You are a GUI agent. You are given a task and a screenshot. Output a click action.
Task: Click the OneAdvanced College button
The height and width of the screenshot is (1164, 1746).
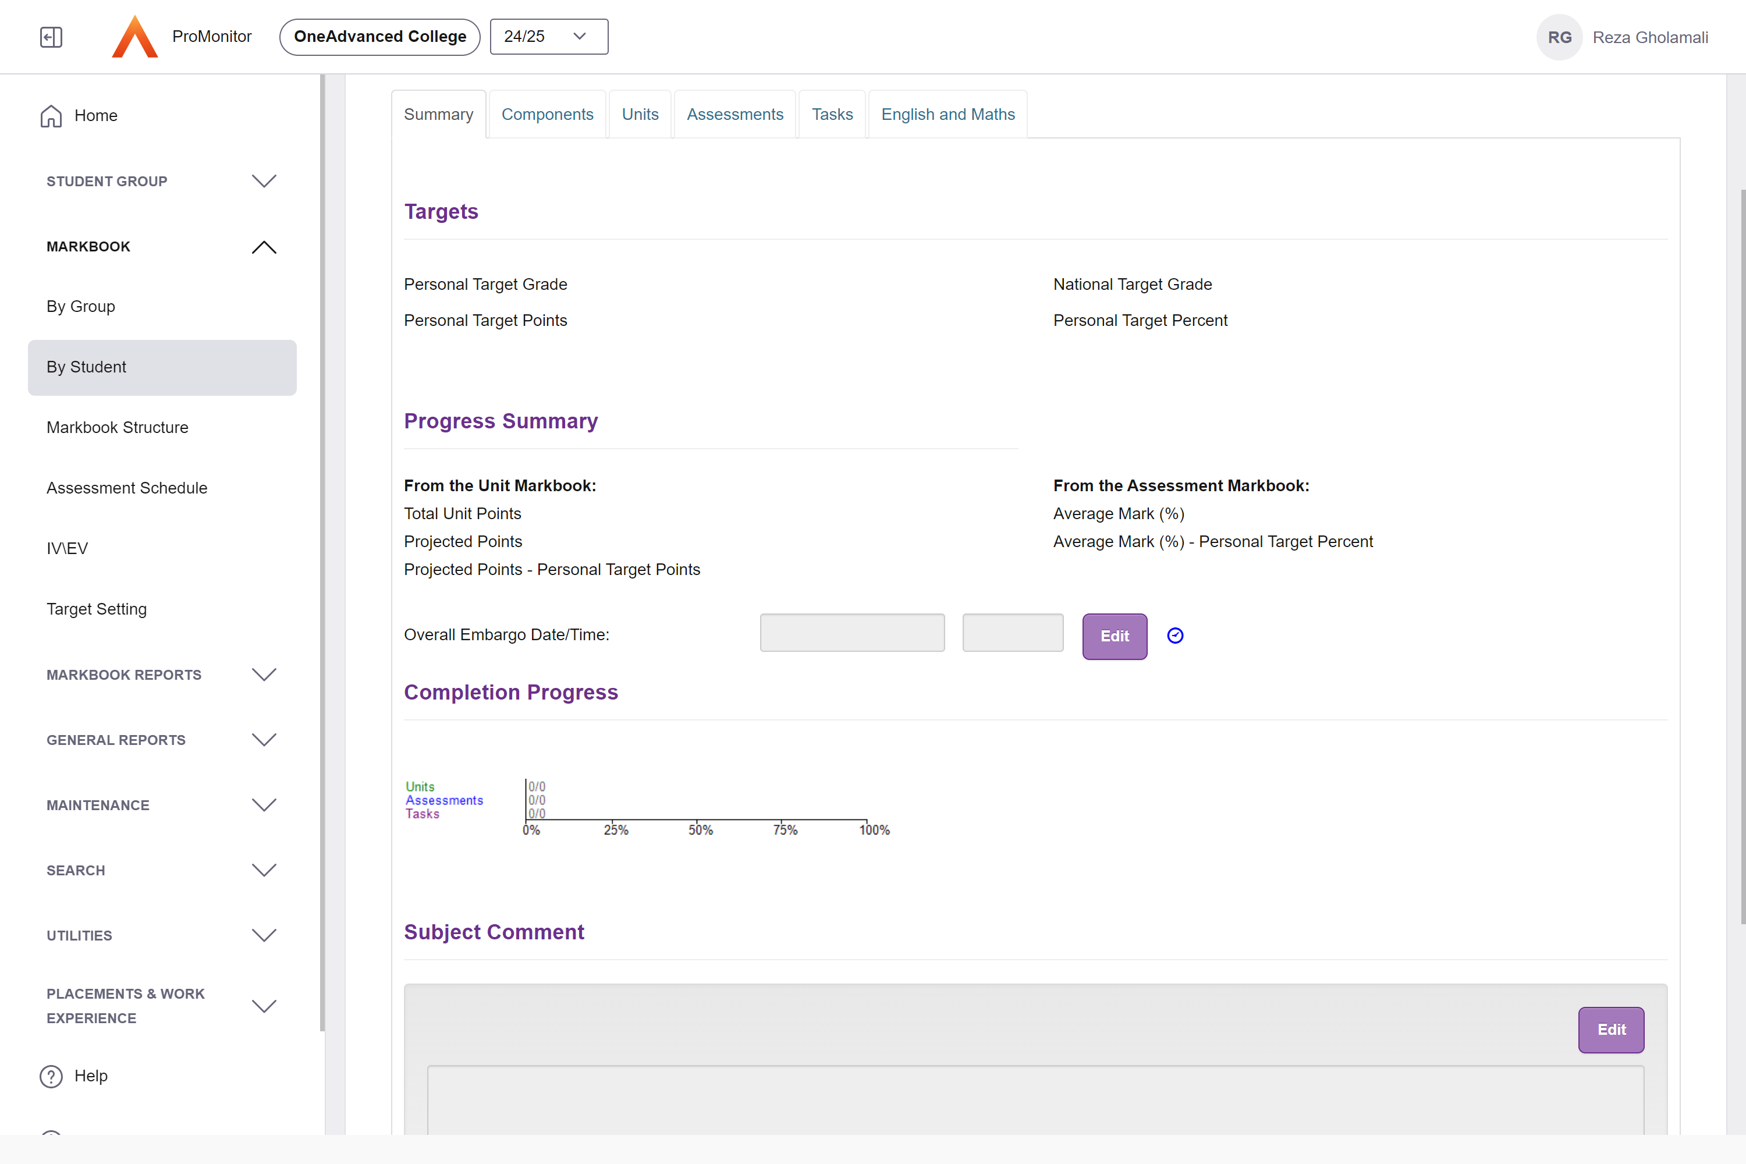(380, 37)
